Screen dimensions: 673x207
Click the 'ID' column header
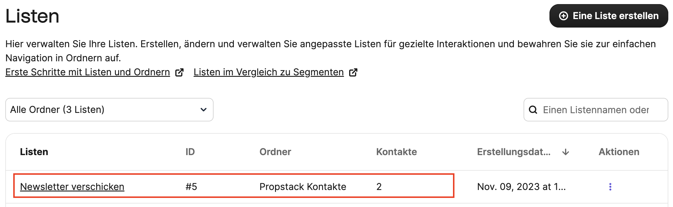pos(190,152)
